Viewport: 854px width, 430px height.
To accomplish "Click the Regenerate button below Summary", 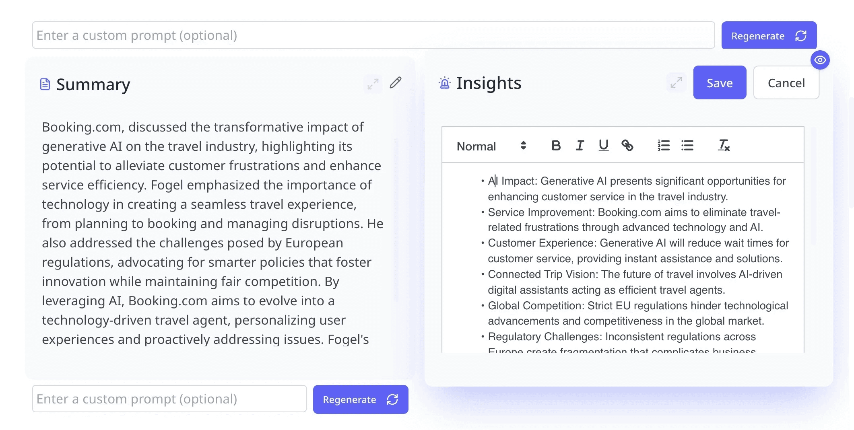I will click(x=361, y=399).
